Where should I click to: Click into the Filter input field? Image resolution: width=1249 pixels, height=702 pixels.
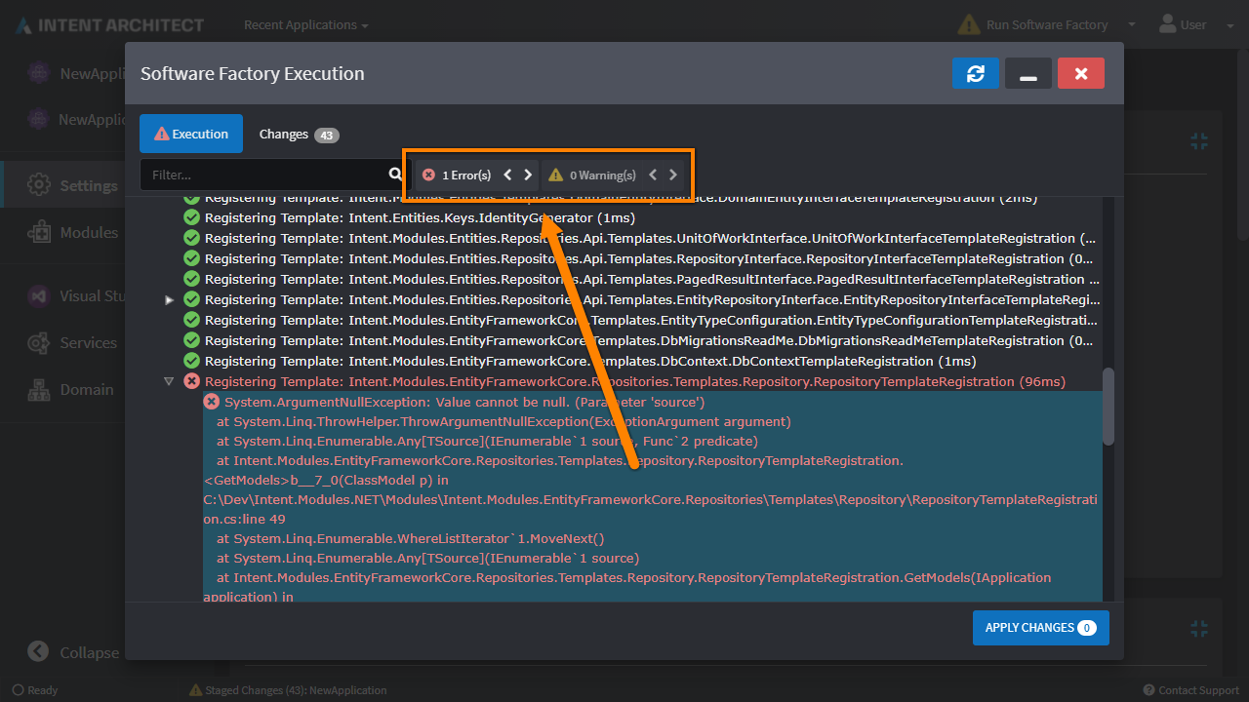(263, 175)
